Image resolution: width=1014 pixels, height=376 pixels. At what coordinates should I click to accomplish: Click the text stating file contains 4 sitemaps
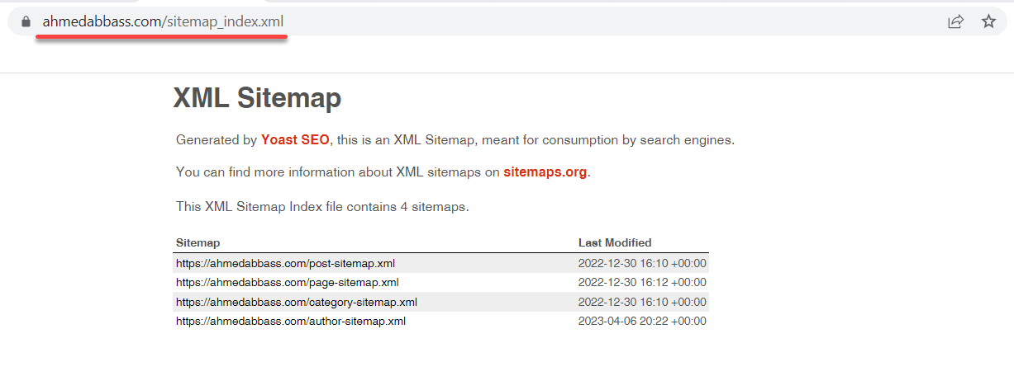pyautogui.click(x=322, y=207)
